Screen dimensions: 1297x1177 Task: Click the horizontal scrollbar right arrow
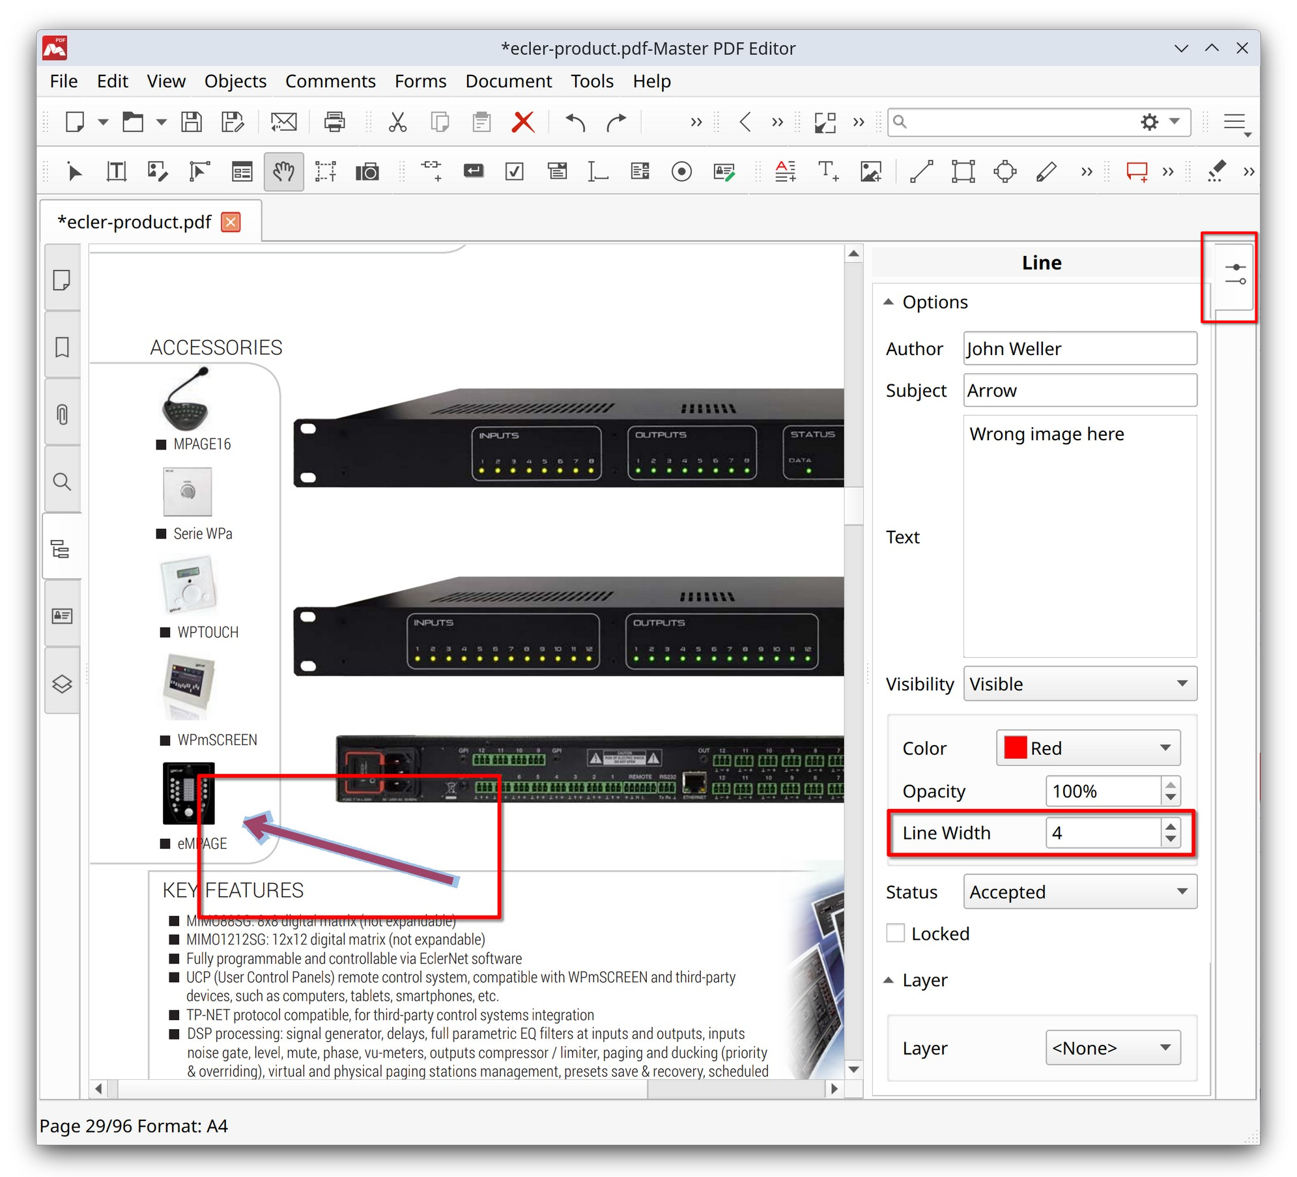pos(834,1088)
